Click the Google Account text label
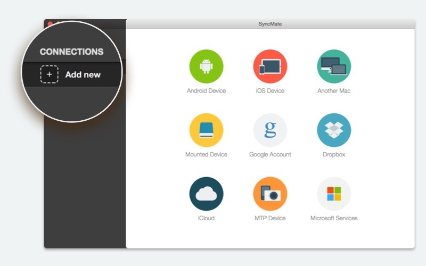The height and width of the screenshot is (266, 426). pyautogui.click(x=270, y=154)
